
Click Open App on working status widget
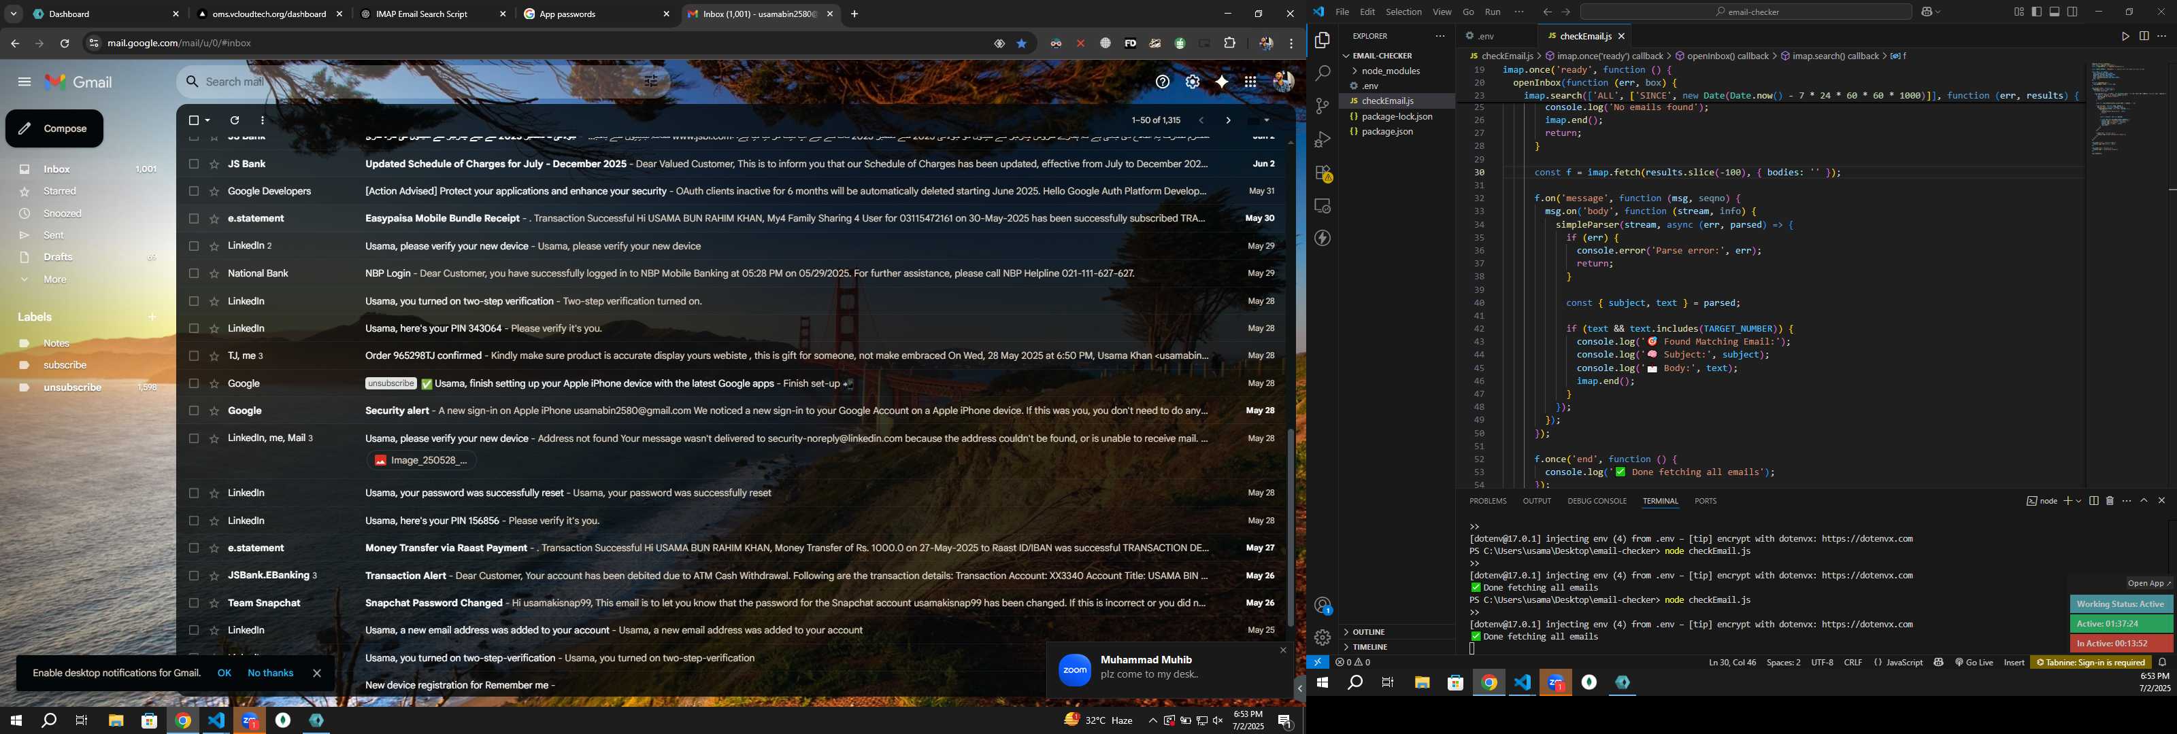pos(2149,584)
